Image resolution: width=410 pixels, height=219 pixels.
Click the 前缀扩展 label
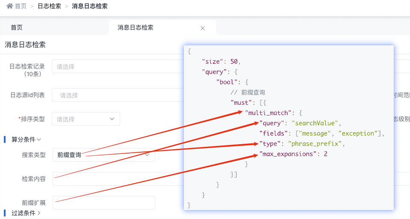click(x=33, y=202)
